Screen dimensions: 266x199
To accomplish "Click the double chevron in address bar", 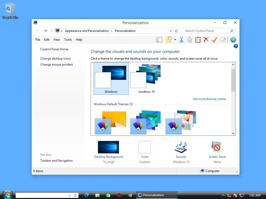I will (62, 31).
